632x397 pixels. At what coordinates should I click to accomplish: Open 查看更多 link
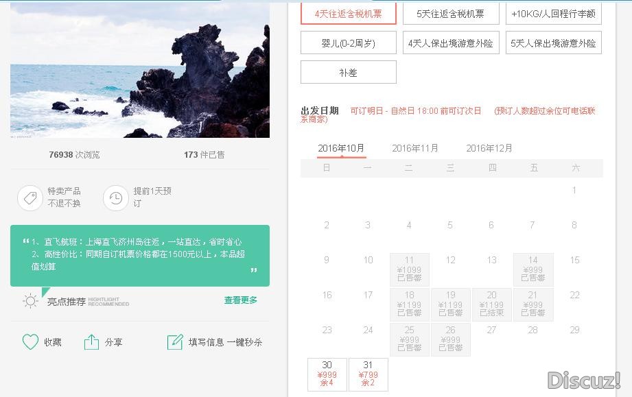click(x=241, y=300)
